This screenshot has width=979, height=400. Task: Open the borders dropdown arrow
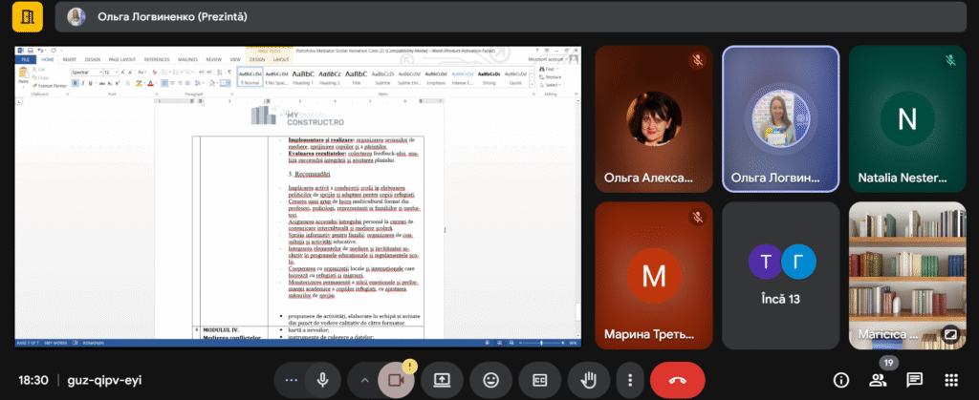(228, 83)
